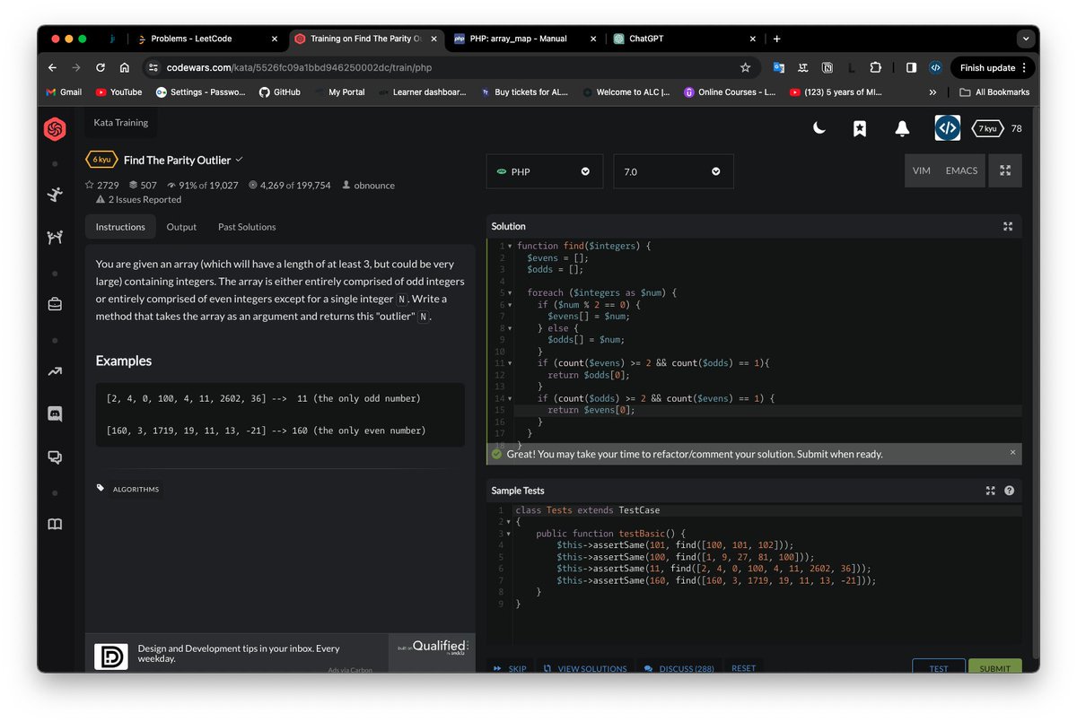Open the Chrome tab search dropdown
The width and height of the screenshot is (1077, 722).
1025,39
